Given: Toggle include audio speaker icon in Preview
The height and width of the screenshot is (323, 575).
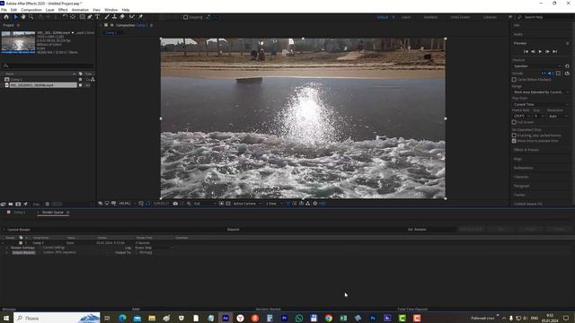Looking at the screenshot, I should [551, 74].
